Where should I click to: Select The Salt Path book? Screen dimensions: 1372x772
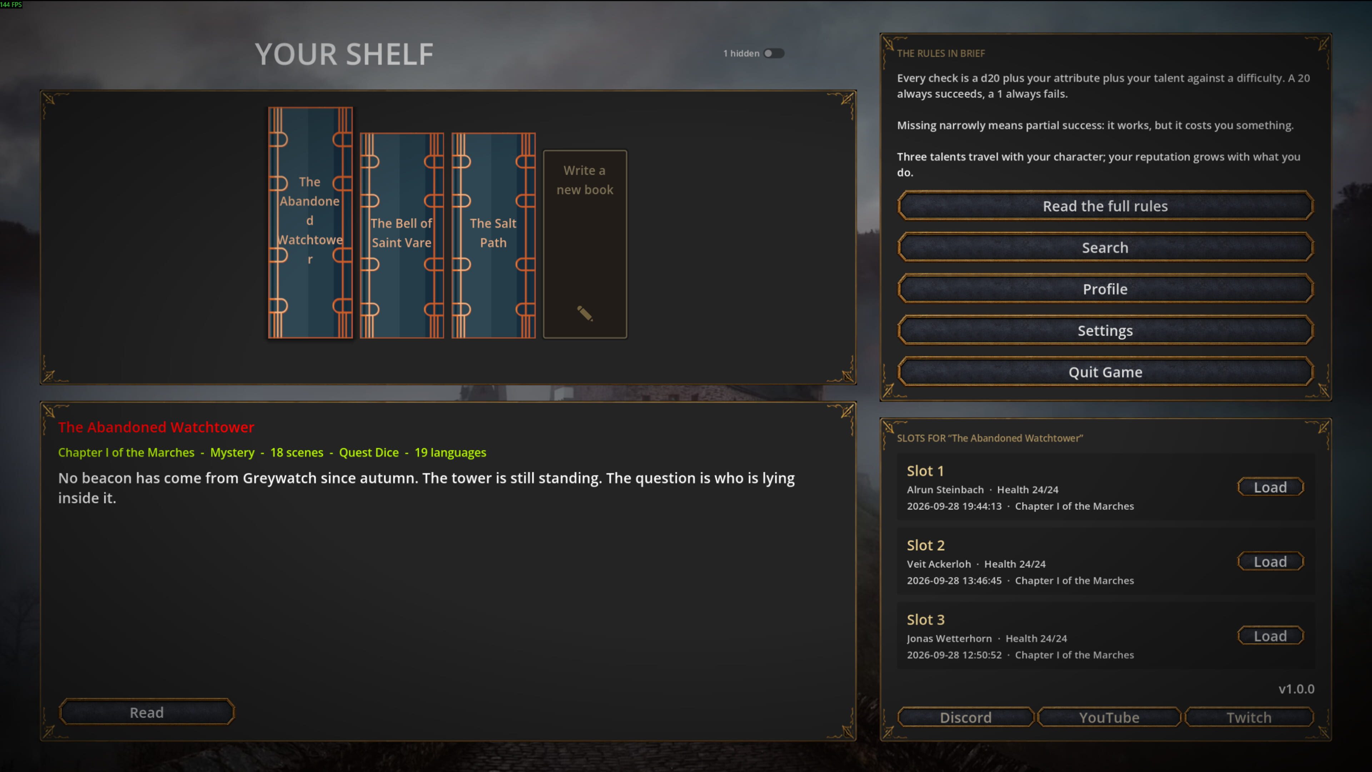pos(494,236)
